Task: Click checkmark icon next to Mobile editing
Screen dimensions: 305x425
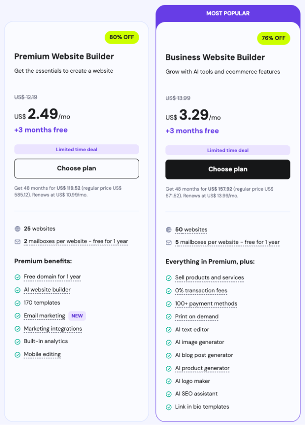Action: tap(17, 355)
